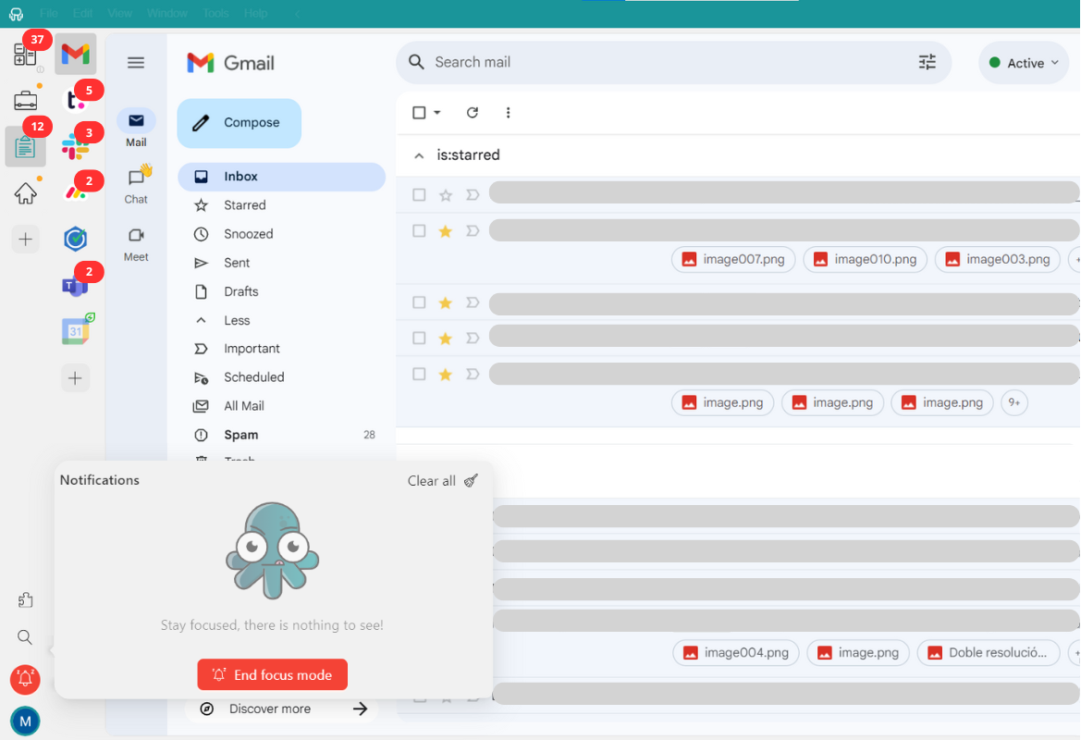Click the Compose button

point(240,123)
